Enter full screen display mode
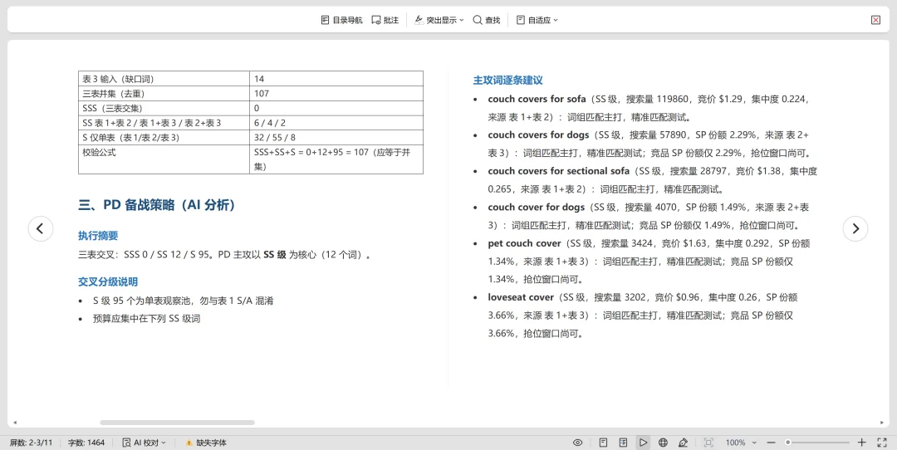This screenshot has width=897, height=450. coord(881,443)
